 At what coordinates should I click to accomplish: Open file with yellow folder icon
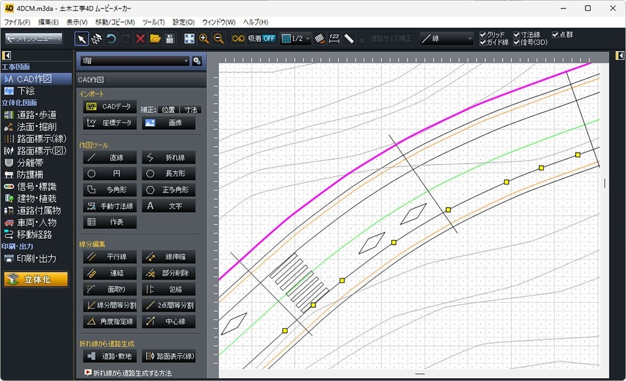click(155, 38)
